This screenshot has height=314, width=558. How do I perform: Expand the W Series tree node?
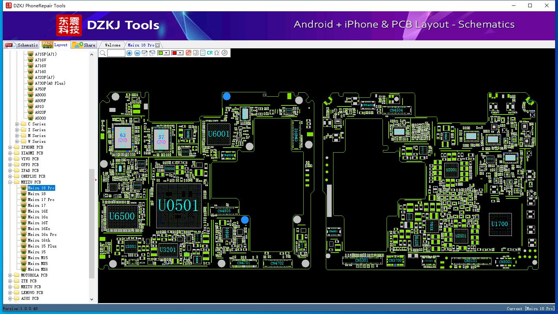17,141
